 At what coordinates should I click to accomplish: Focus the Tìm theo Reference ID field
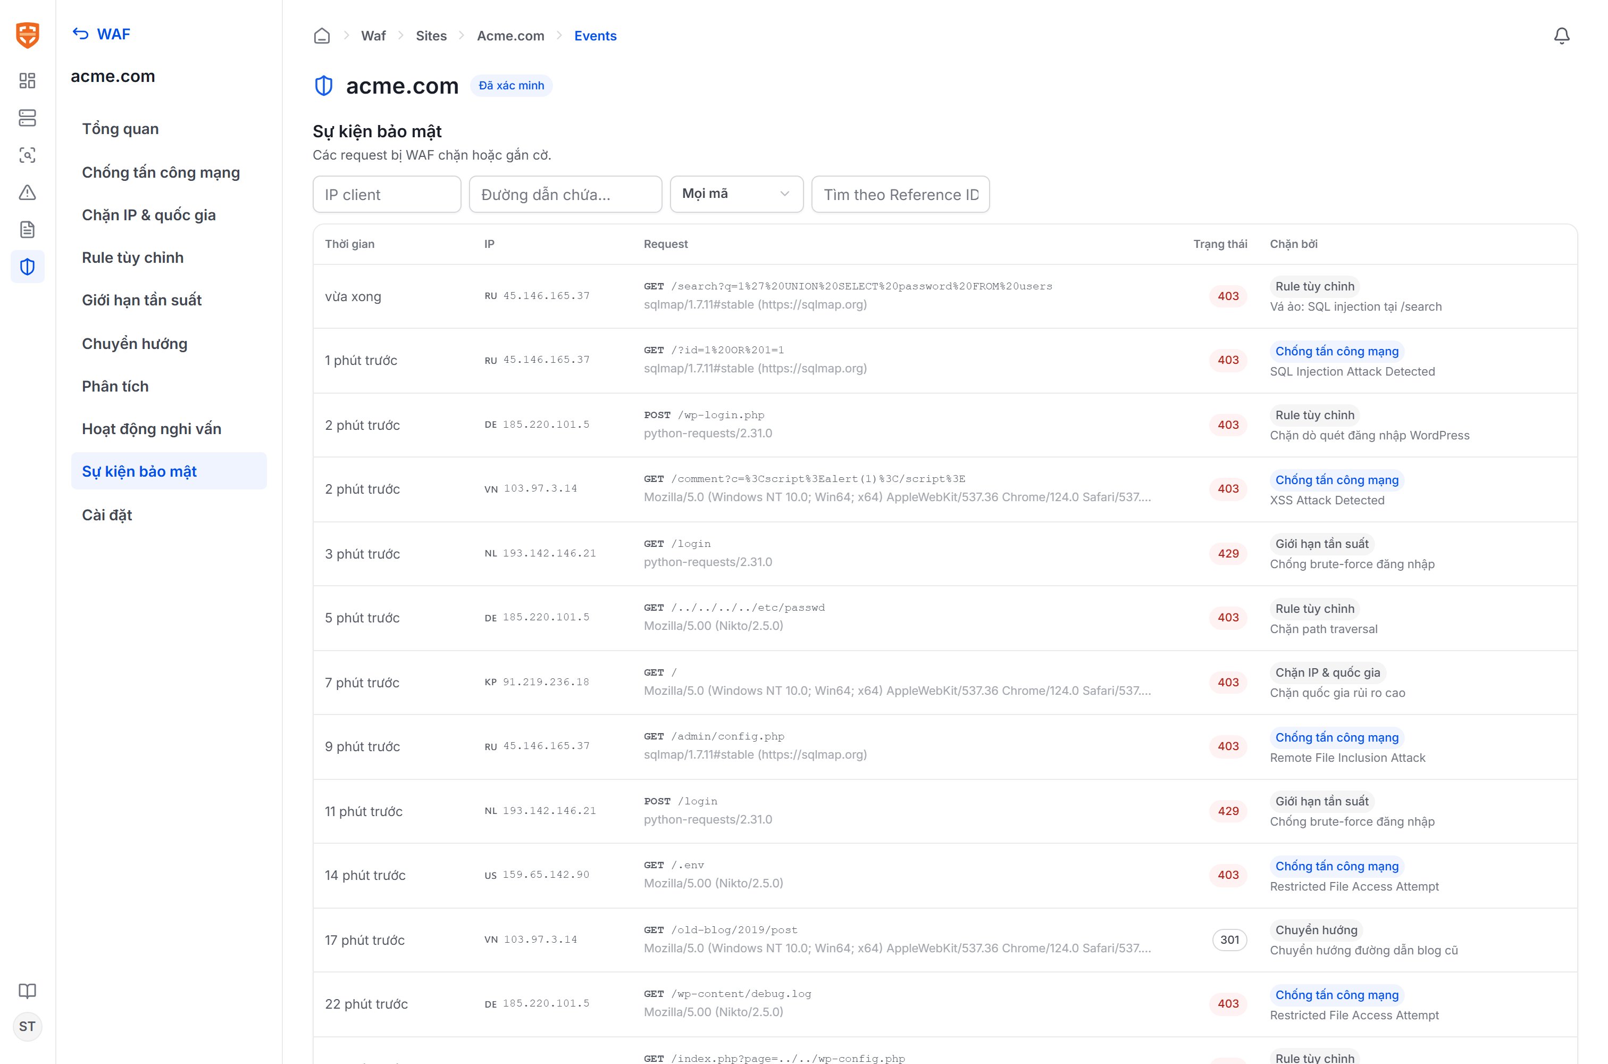coord(901,194)
